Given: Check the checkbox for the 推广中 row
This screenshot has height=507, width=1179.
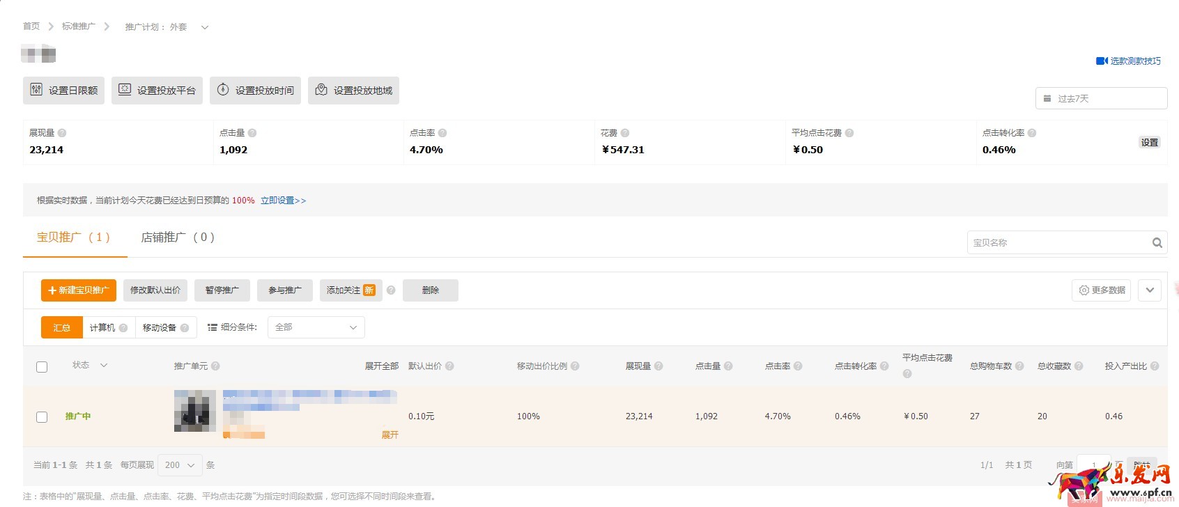Looking at the screenshot, I should (42, 417).
